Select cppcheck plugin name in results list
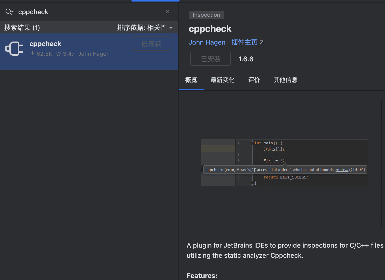This screenshot has width=385, height=280. click(45, 44)
